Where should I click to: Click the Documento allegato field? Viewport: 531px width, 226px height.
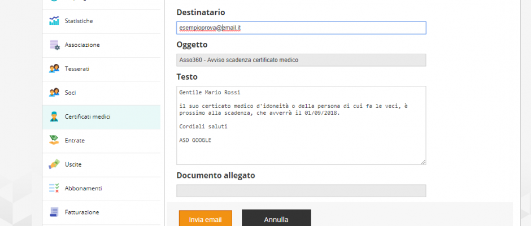(x=301, y=191)
